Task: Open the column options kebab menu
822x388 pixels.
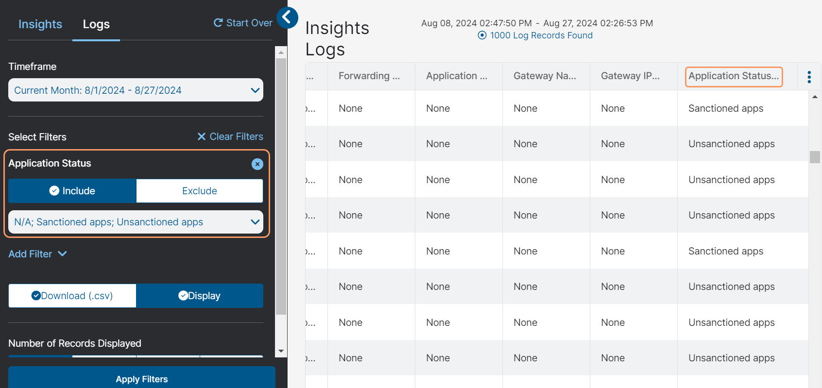Action: 809,77
